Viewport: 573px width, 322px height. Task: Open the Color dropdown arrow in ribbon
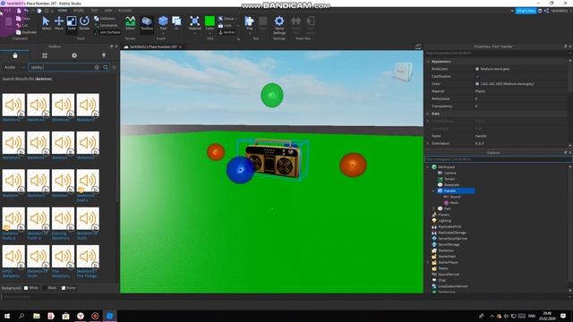point(210,33)
